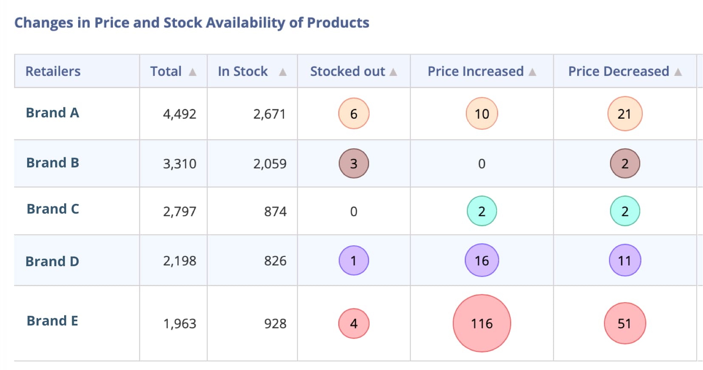Select Brand A's stocked out bubble 6
This screenshot has width=703, height=370.
pos(353,114)
